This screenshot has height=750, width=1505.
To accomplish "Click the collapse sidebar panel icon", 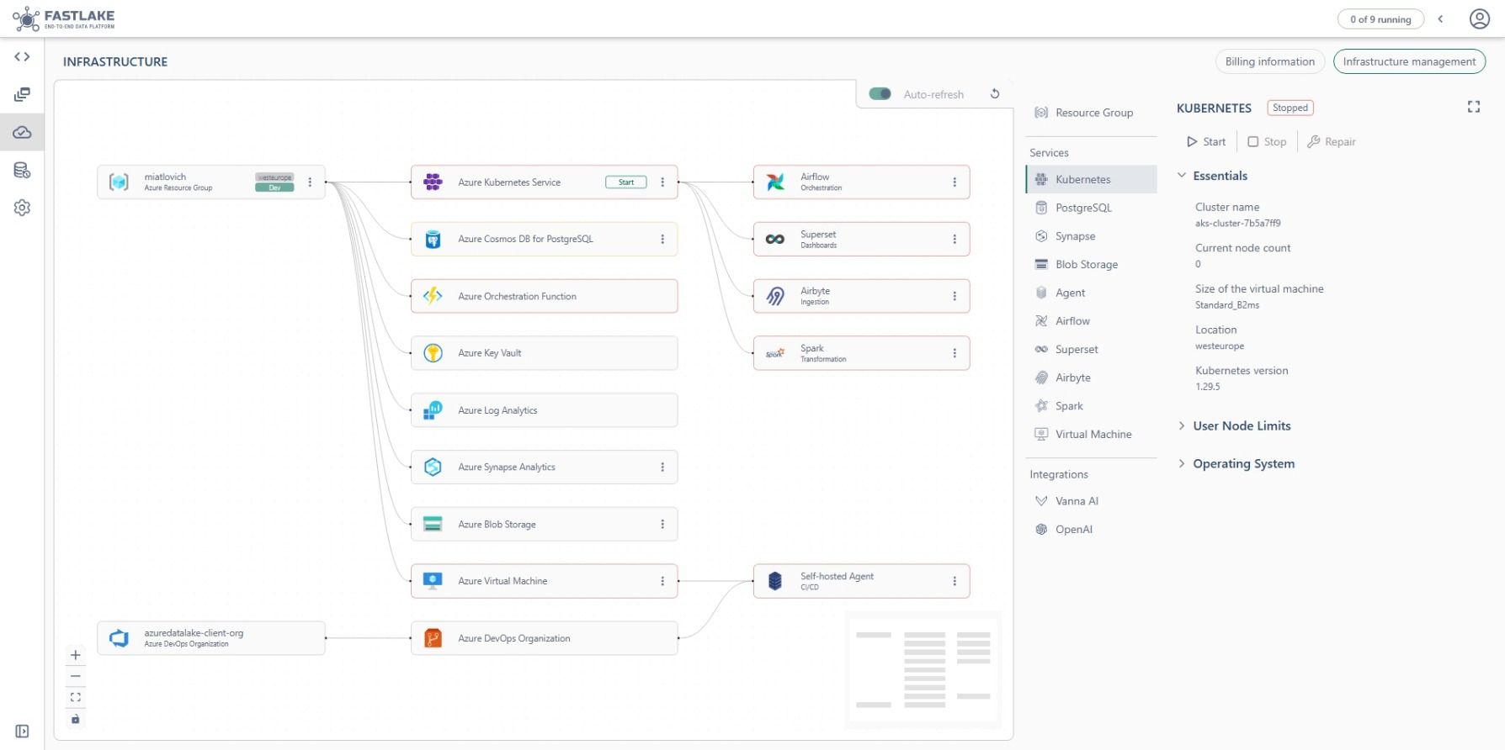I will click(23, 732).
